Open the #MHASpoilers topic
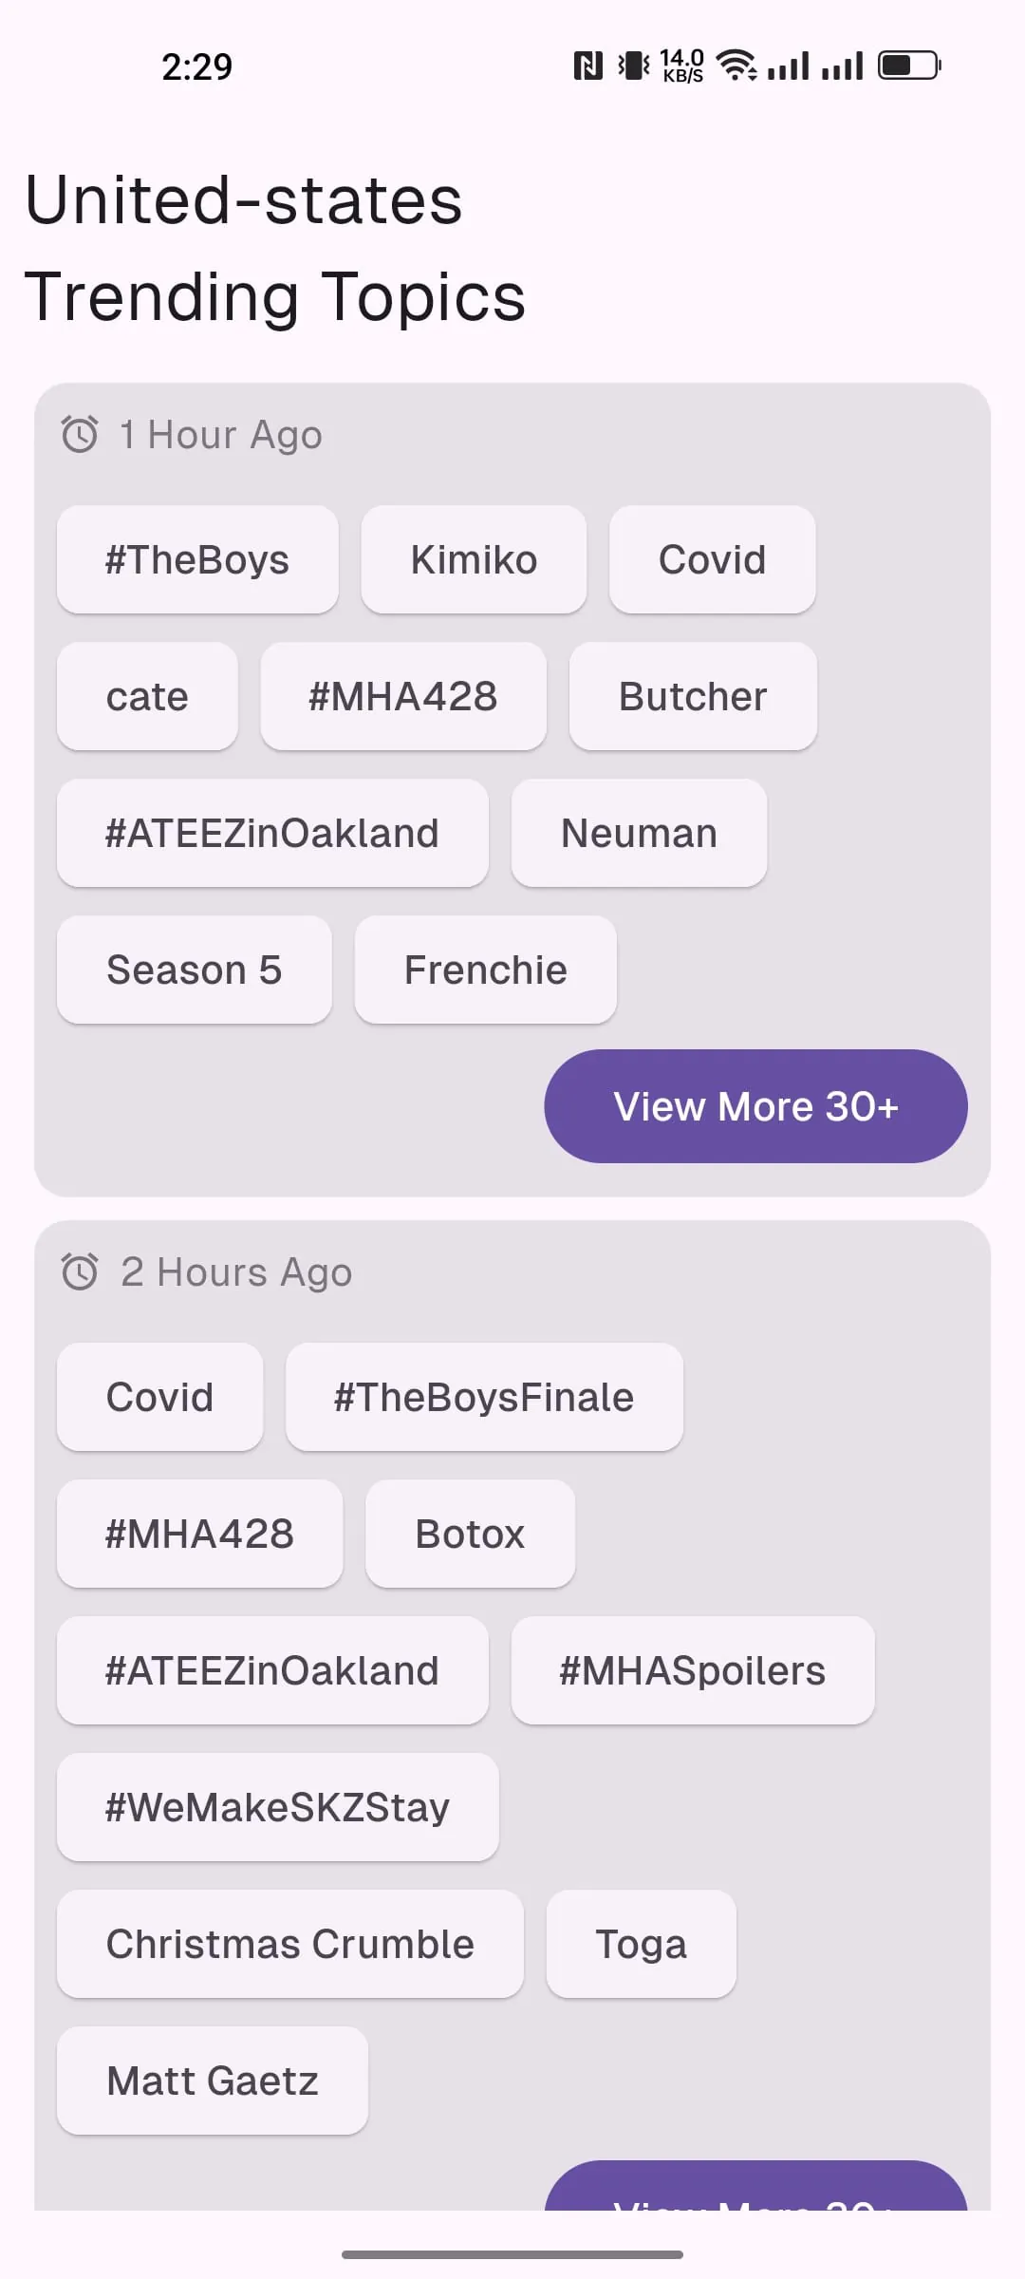 [693, 1670]
